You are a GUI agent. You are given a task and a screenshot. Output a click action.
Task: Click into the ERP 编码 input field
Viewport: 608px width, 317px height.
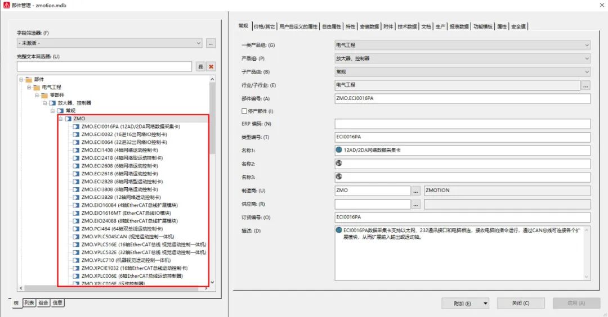[x=462, y=124]
